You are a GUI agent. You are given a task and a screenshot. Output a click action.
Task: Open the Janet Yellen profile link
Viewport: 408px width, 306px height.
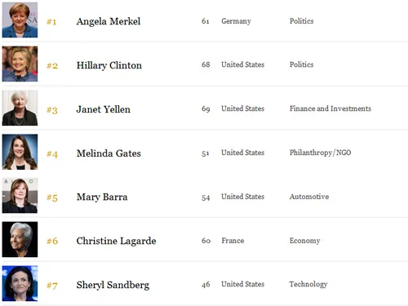point(104,109)
